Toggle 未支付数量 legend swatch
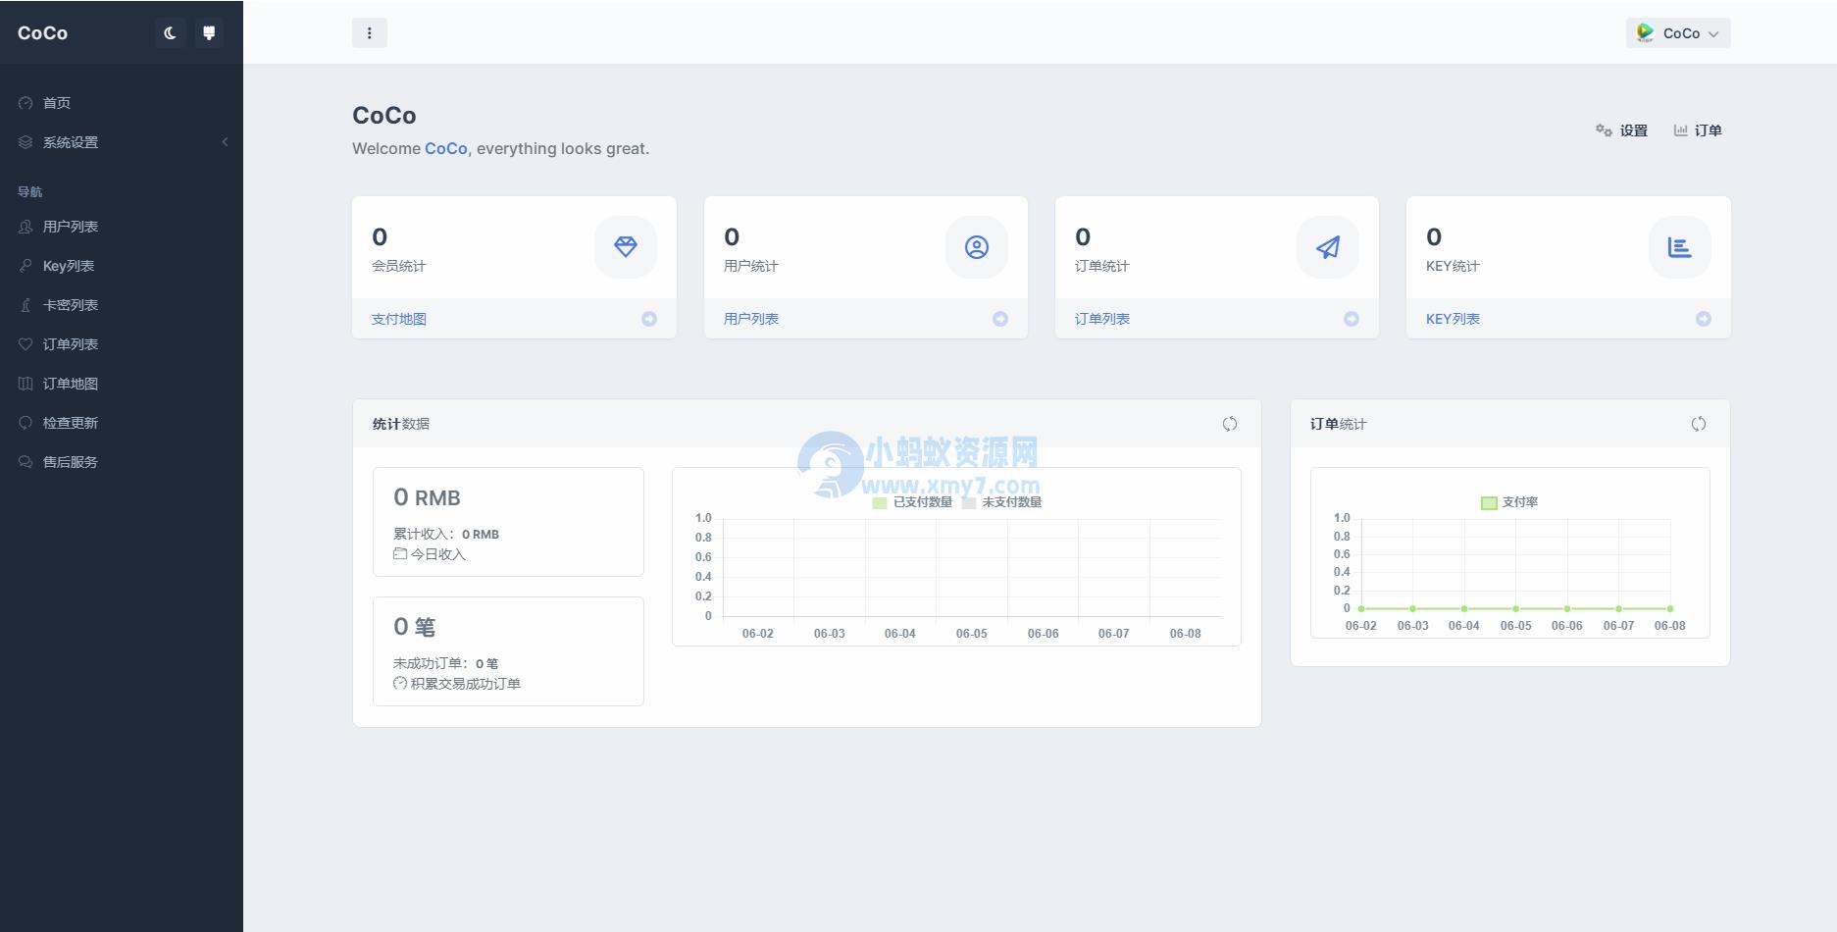 click(969, 502)
